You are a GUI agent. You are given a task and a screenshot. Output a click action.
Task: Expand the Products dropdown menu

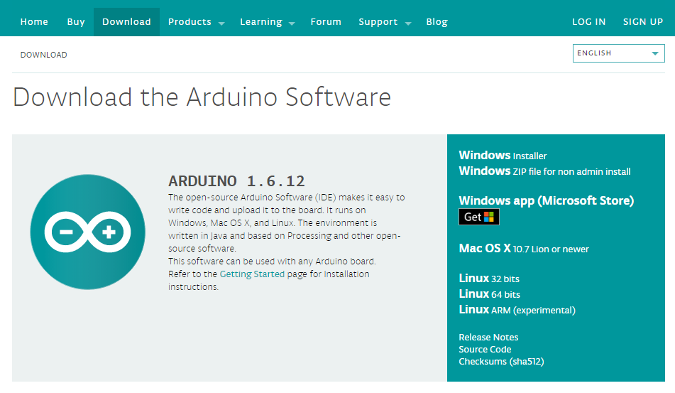(197, 21)
